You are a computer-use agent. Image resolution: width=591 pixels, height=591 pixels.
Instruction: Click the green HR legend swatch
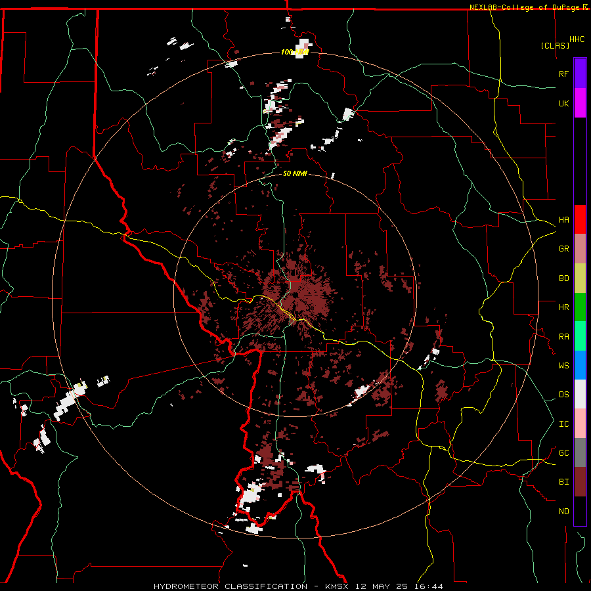580,307
